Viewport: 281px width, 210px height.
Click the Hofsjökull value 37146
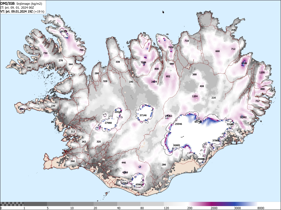coord(143,115)
